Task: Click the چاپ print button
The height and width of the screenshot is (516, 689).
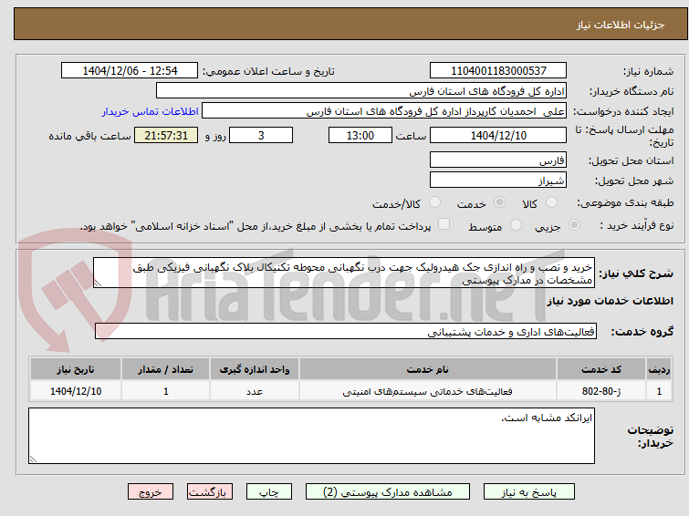Action: [x=269, y=492]
